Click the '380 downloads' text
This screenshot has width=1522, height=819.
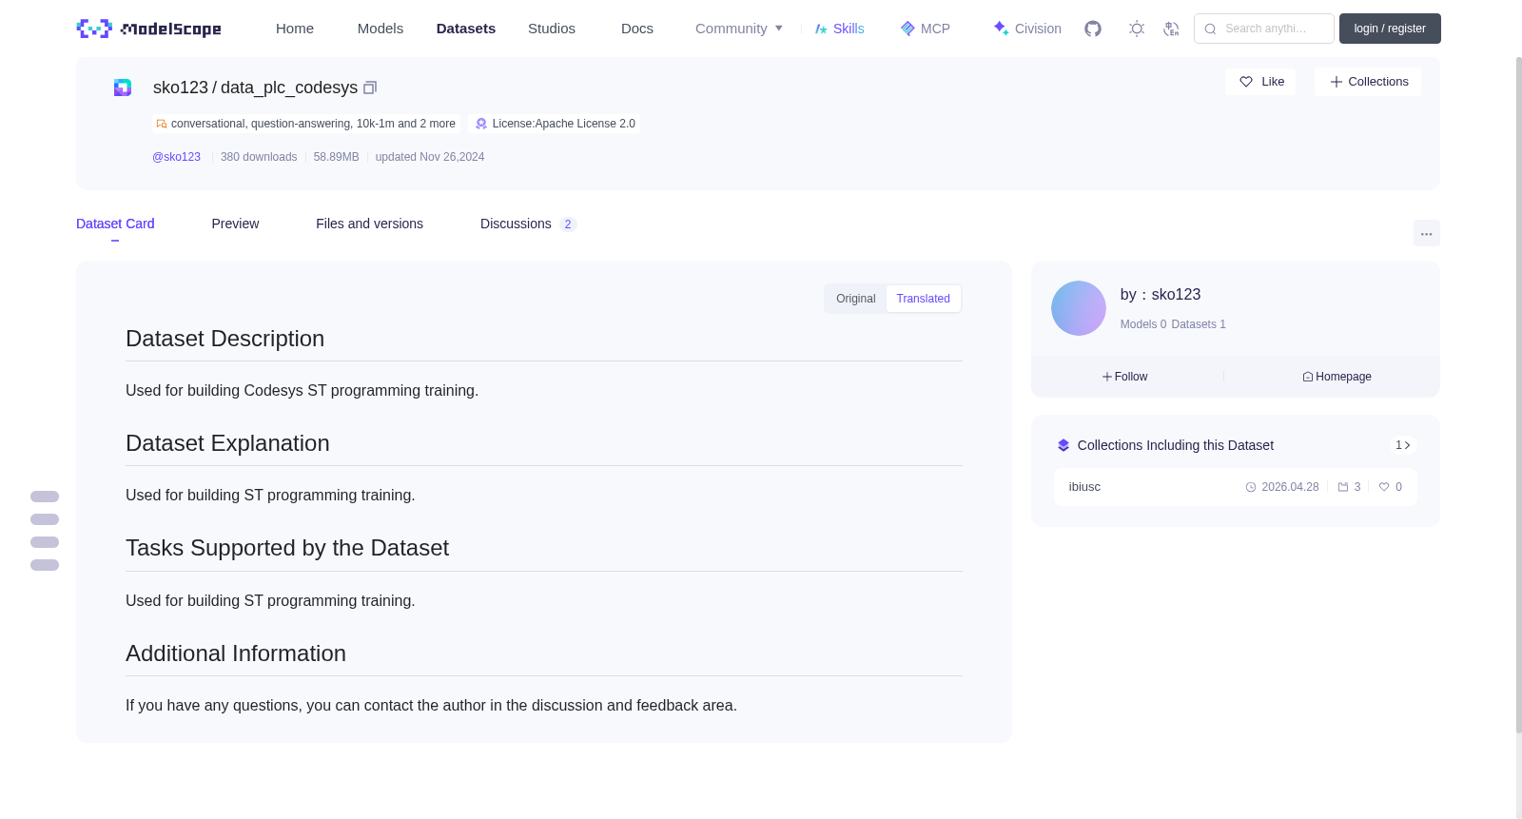coord(259,157)
